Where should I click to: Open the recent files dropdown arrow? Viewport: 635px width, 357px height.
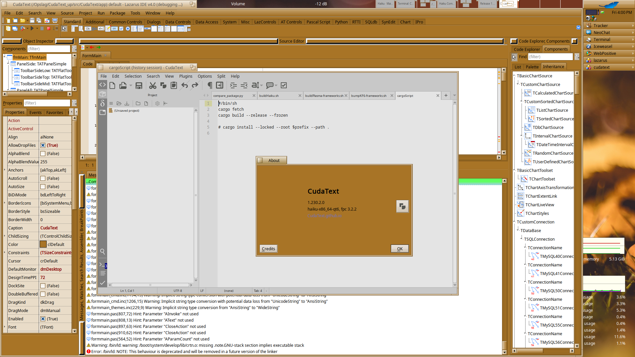click(131, 86)
